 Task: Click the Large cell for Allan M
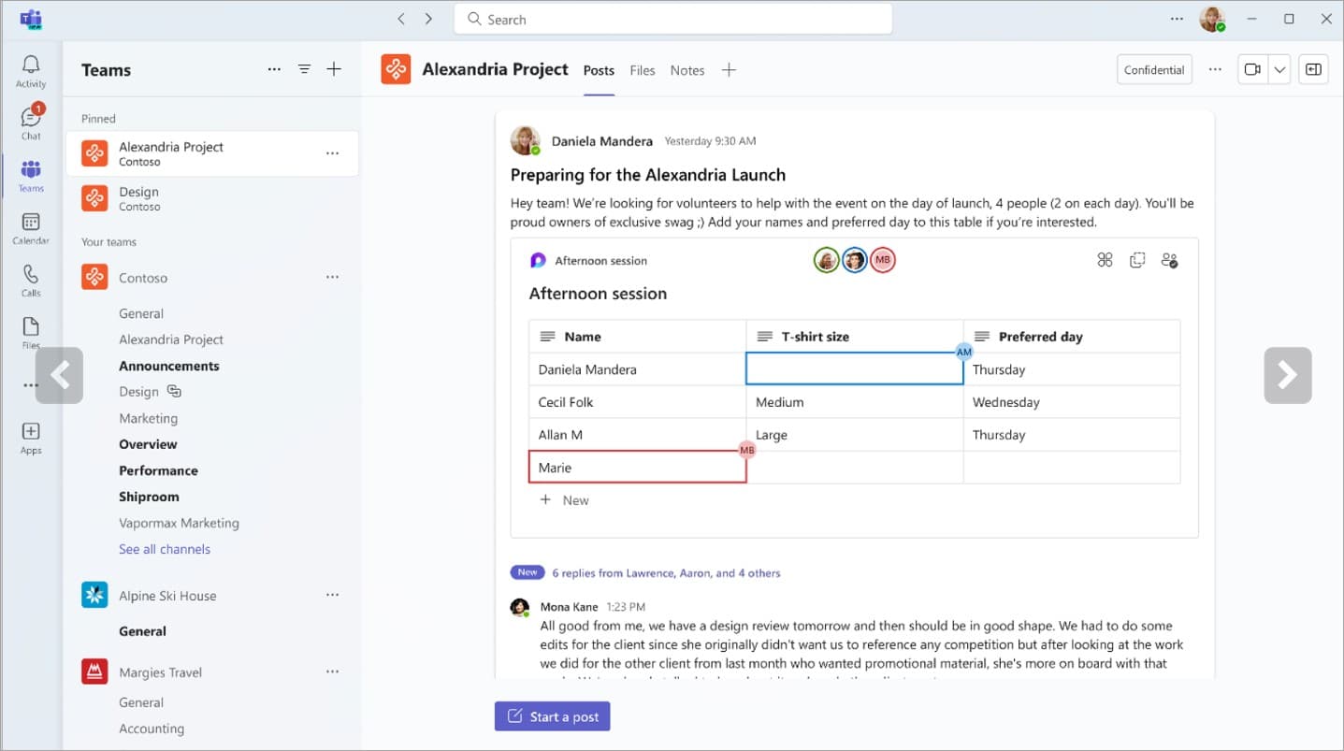click(854, 435)
